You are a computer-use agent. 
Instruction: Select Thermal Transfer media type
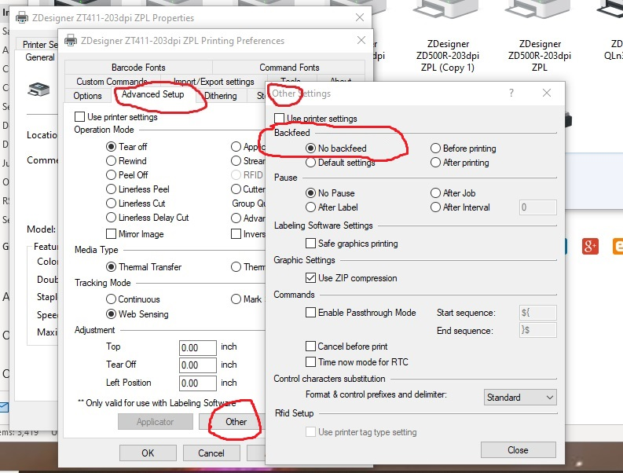point(111,266)
